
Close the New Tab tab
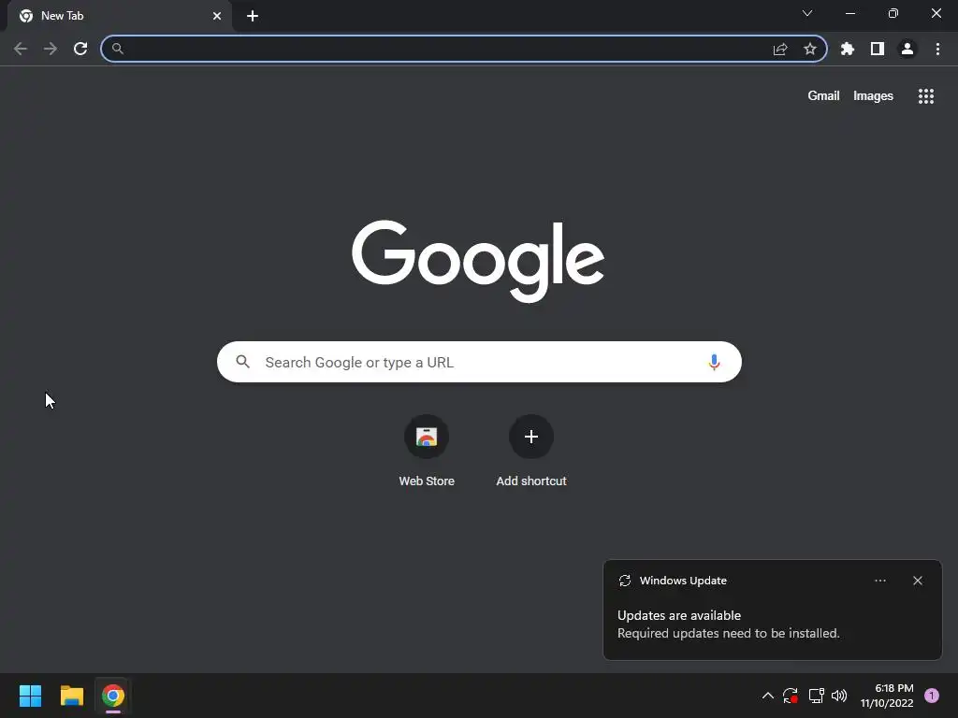(x=217, y=16)
